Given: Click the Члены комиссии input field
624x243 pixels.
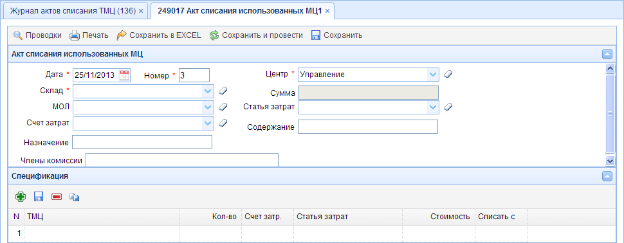Looking at the screenshot, I should (x=182, y=160).
